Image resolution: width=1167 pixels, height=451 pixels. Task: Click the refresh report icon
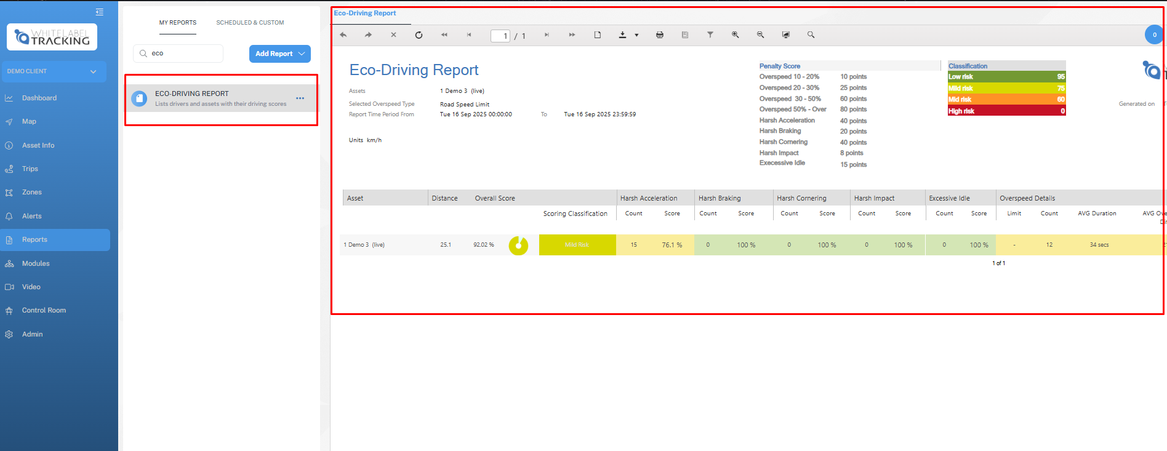coord(419,35)
